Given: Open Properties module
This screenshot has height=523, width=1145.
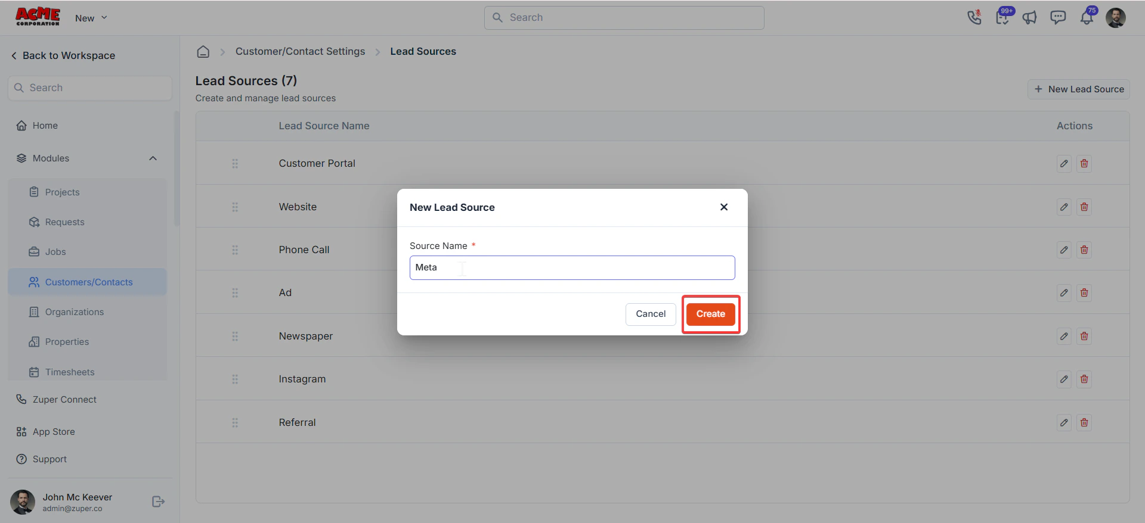Looking at the screenshot, I should (66, 342).
